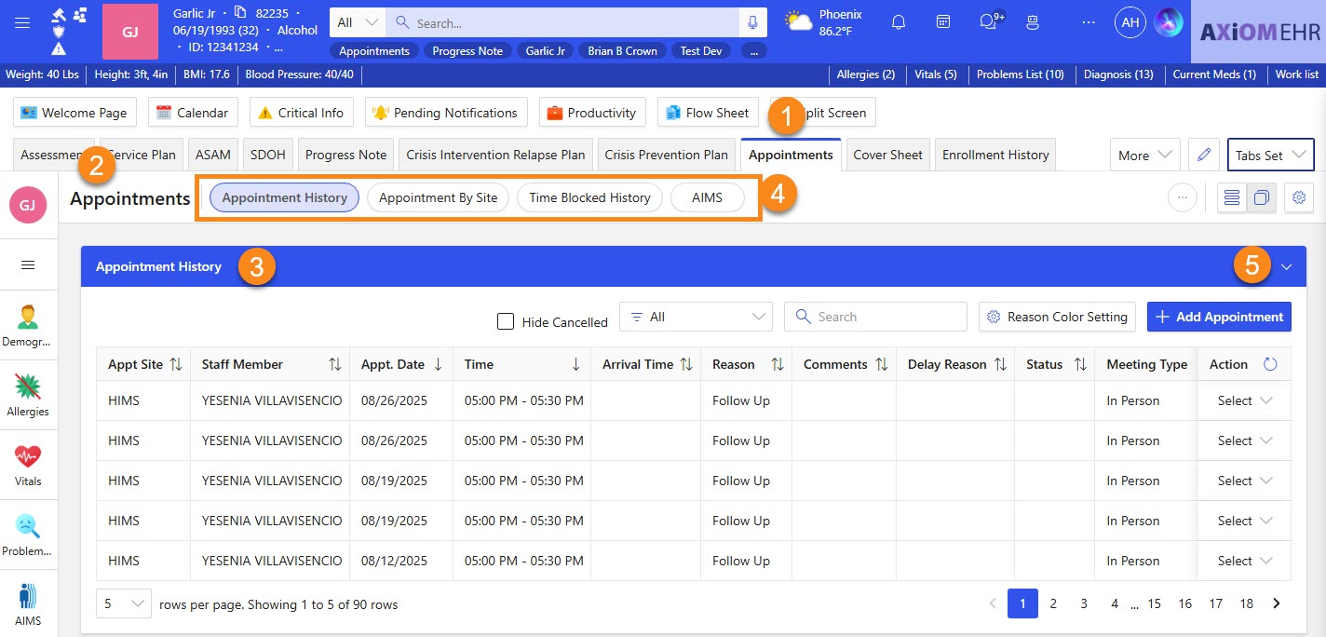Click the calculator icon in top bar
The width and height of the screenshot is (1326, 637).
(943, 22)
